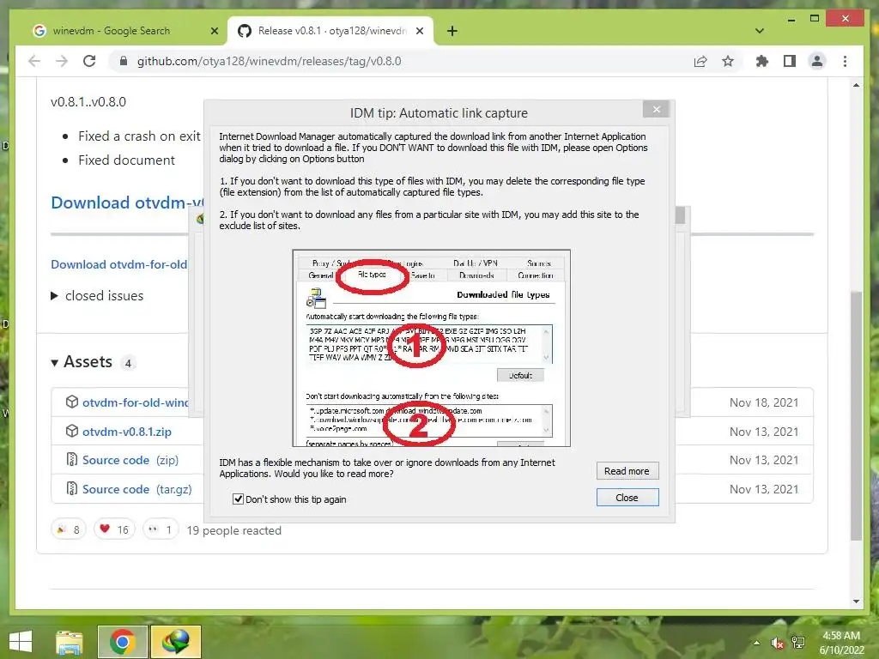Open File Explorer from taskbar

[69, 642]
